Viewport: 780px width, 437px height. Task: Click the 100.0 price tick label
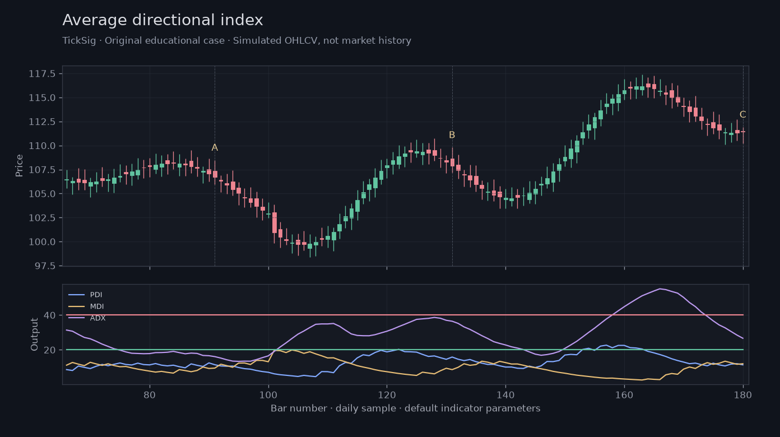point(42,242)
